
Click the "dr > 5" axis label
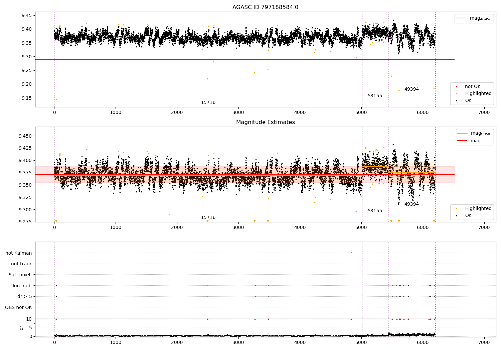pyautogui.click(x=25, y=296)
